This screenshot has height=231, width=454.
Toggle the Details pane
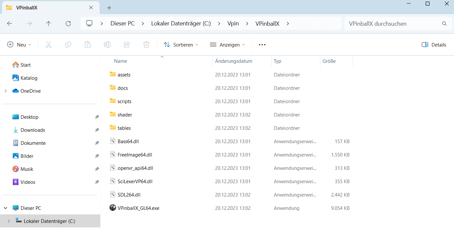434,45
